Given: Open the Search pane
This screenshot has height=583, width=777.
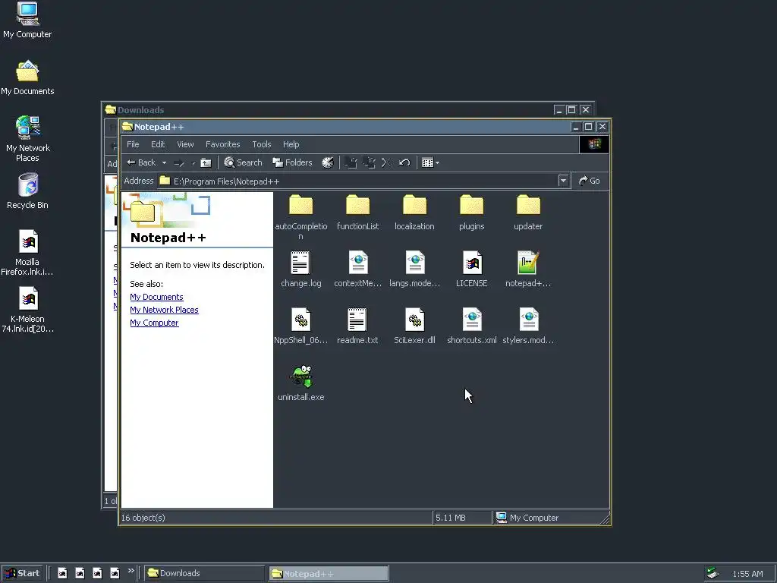Looking at the screenshot, I should pyautogui.click(x=243, y=162).
